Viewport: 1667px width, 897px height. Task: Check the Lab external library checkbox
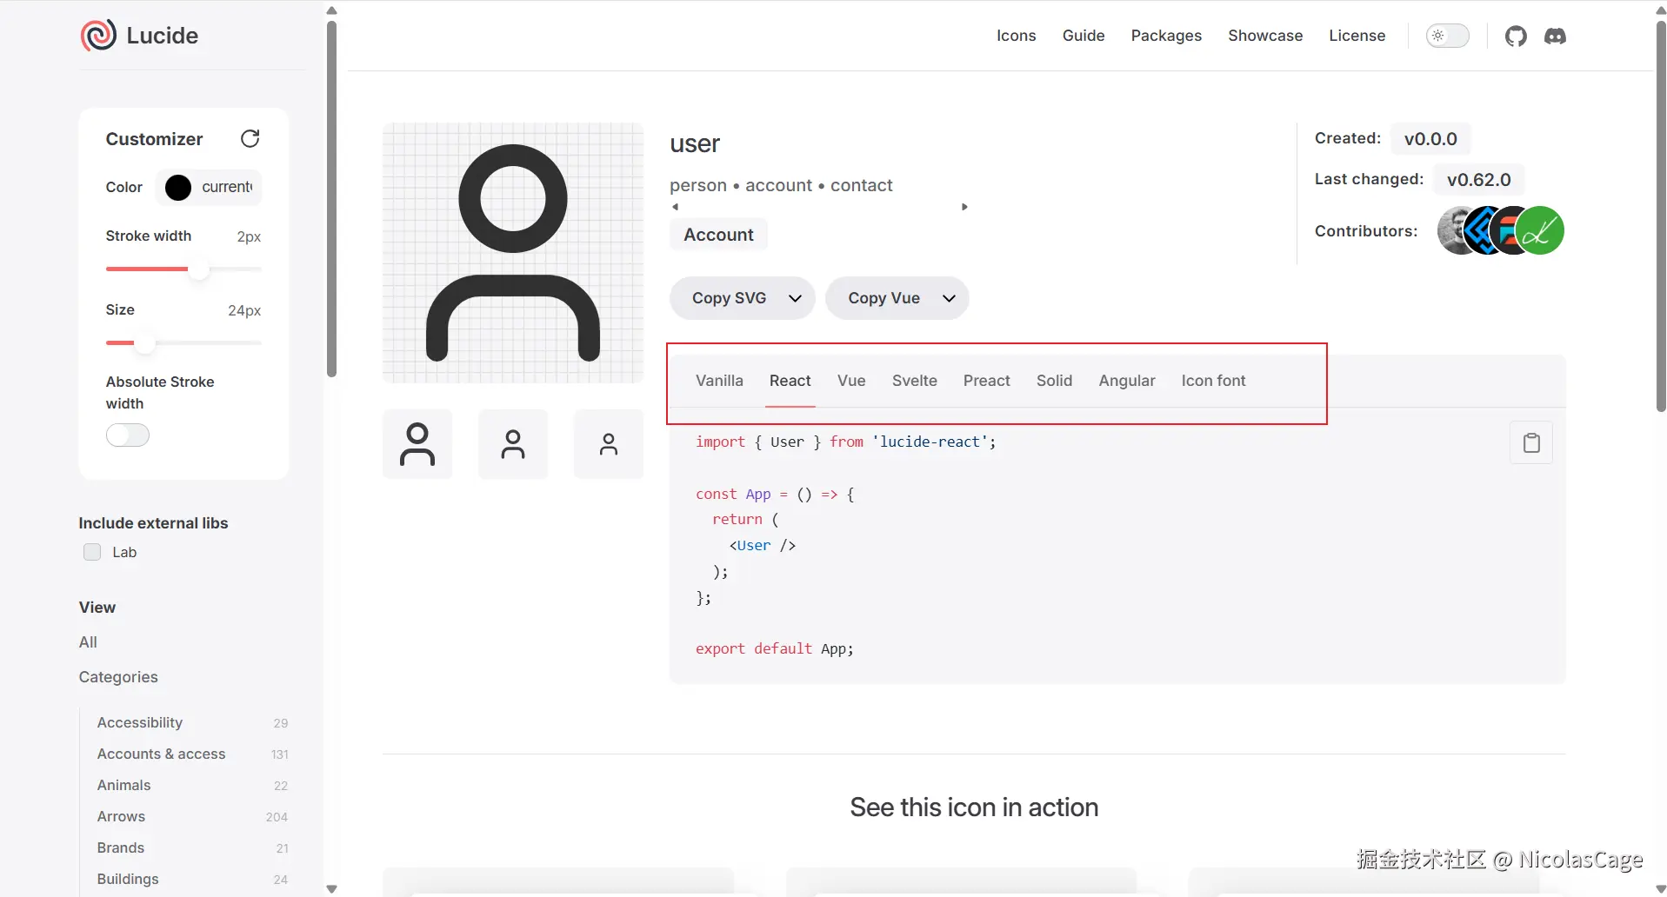tap(92, 552)
